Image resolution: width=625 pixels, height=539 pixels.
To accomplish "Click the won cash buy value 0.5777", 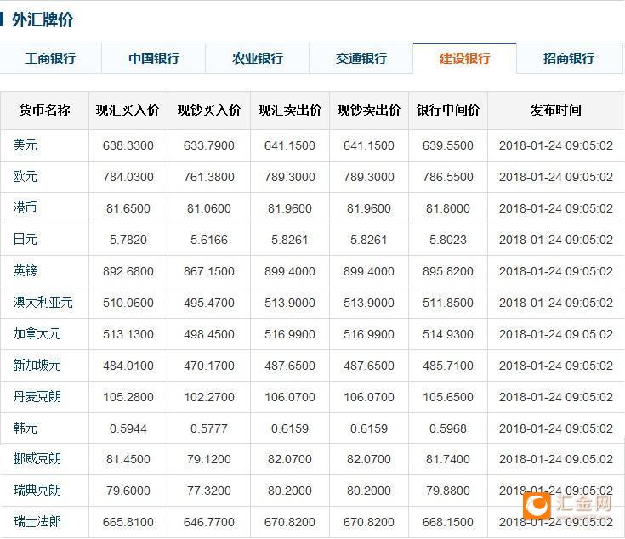I will pyautogui.click(x=209, y=428).
